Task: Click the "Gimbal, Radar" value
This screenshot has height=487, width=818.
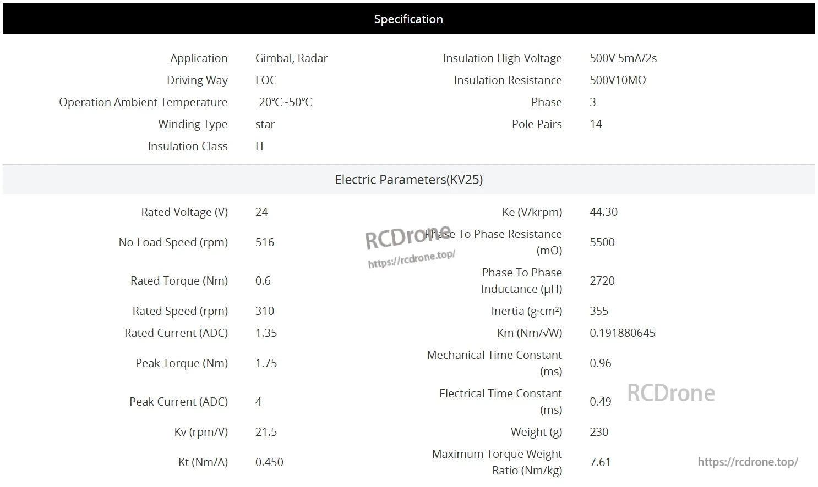Action: pyautogui.click(x=291, y=58)
